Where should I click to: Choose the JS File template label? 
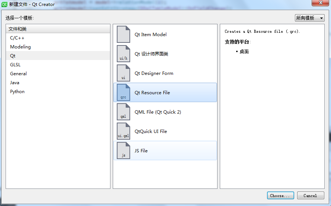coord(141,150)
